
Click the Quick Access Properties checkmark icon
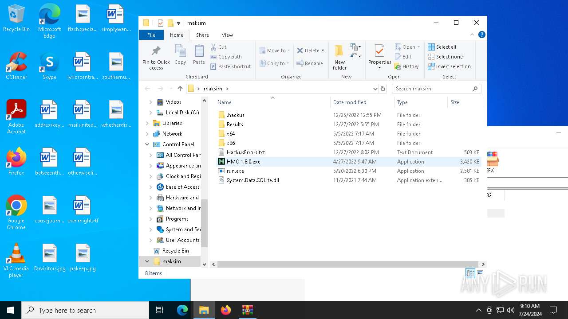point(161,23)
